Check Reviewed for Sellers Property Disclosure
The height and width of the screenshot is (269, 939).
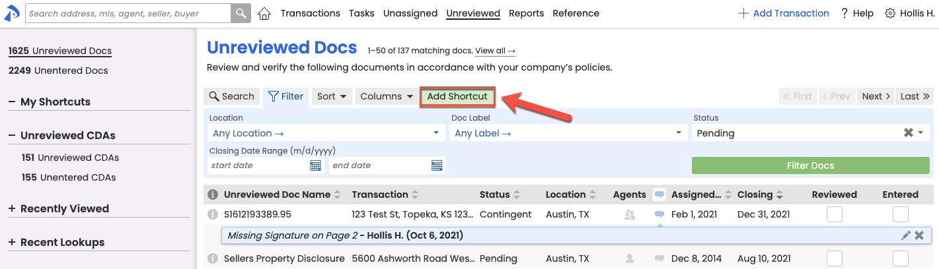(835, 258)
